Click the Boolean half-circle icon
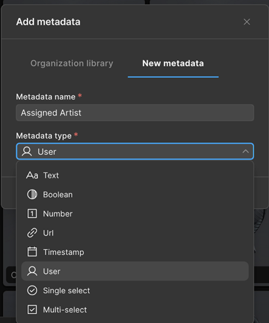This screenshot has width=269, height=323. 32,194
